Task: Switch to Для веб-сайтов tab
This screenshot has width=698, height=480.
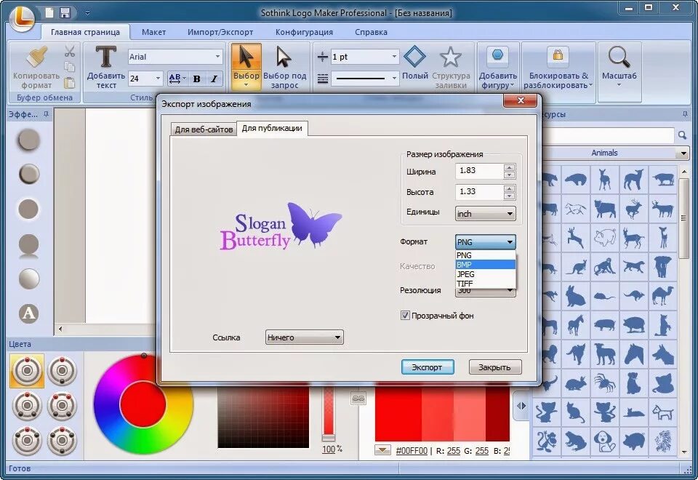Action: [x=204, y=129]
